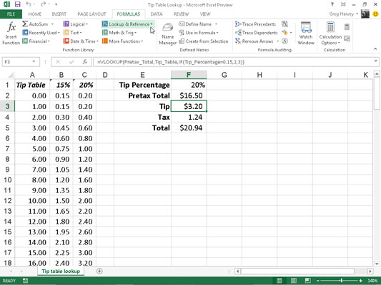
Task: Add a new sheet with plus icon
Action: [x=99, y=271]
